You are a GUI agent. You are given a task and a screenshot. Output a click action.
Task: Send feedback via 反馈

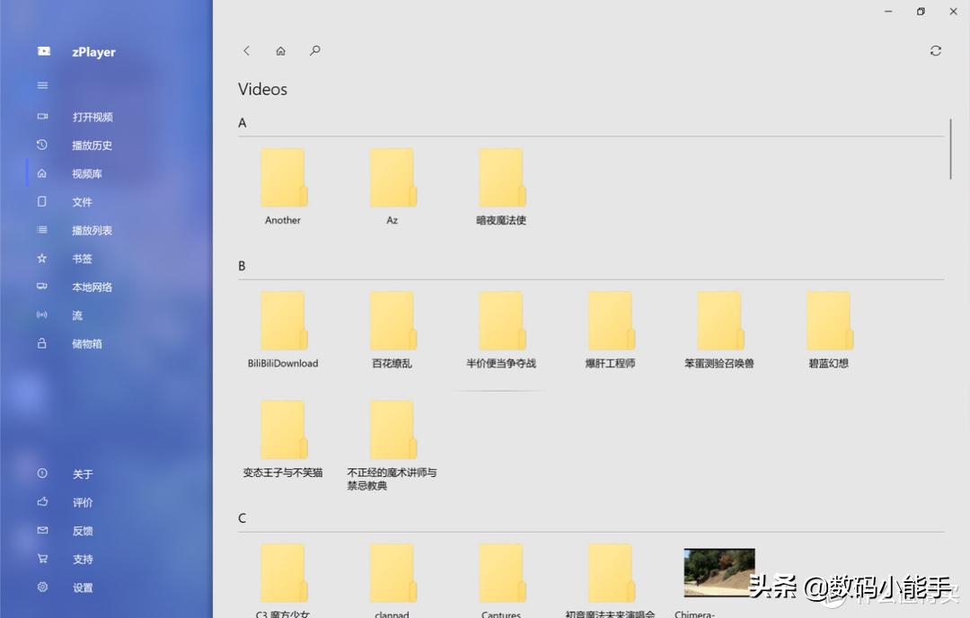(x=82, y=530)
